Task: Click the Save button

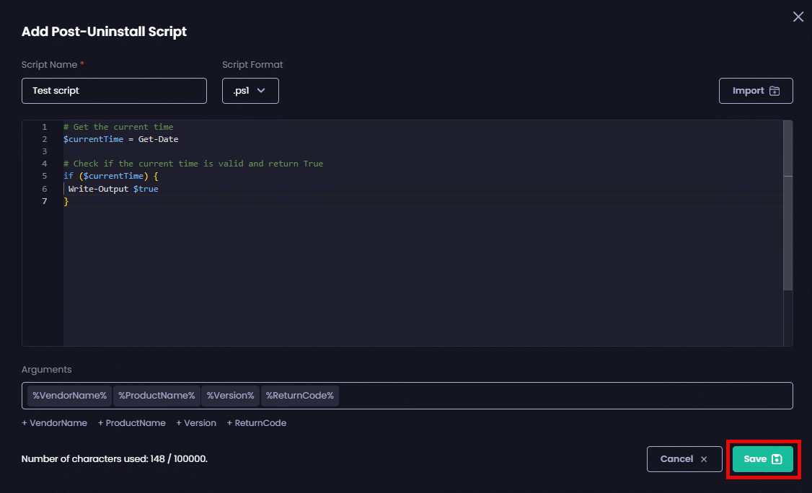Action: coord(762,459)
